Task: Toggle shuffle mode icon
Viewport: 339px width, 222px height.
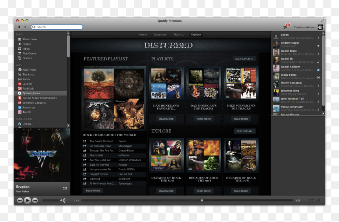Action: click(311, 200)
